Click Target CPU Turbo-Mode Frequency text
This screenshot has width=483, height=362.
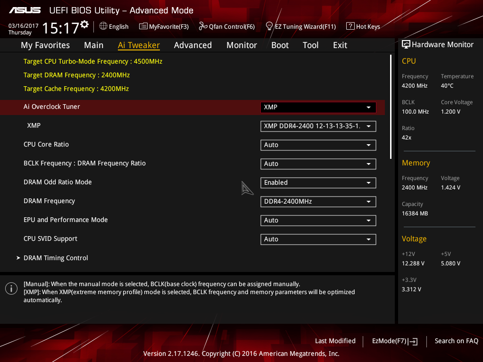pyautogui.click(x=93, y=61)
